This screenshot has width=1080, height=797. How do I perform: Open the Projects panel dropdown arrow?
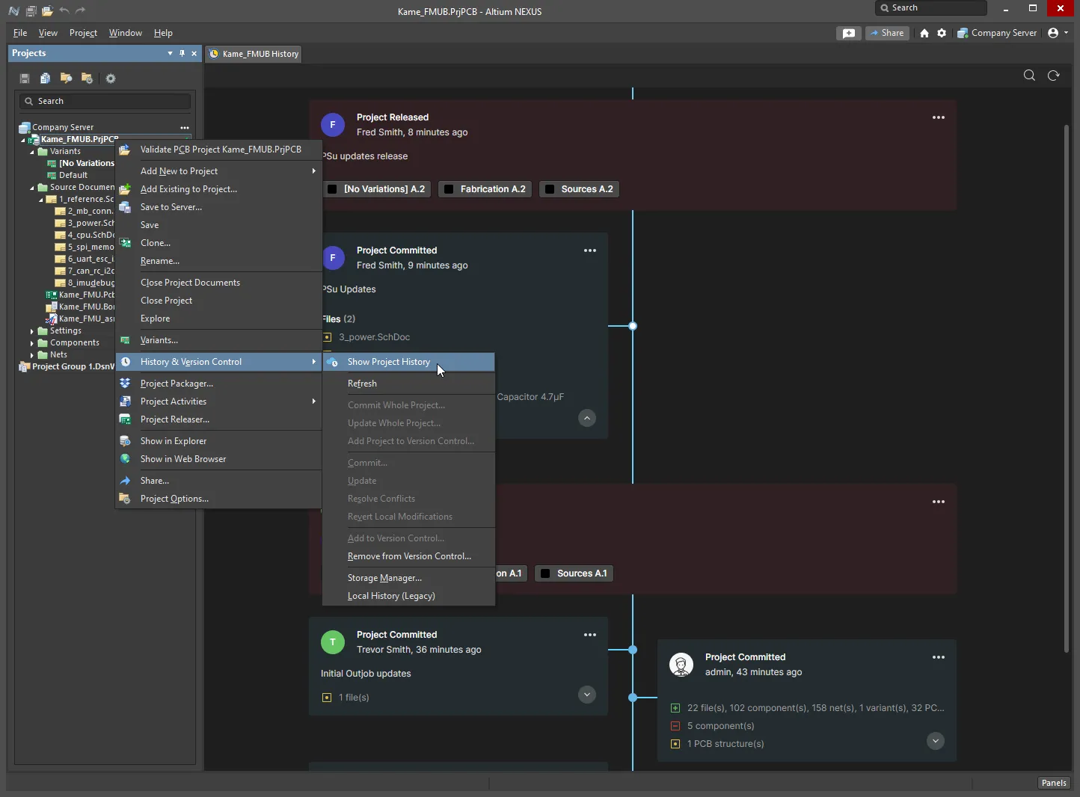[170, 53]
